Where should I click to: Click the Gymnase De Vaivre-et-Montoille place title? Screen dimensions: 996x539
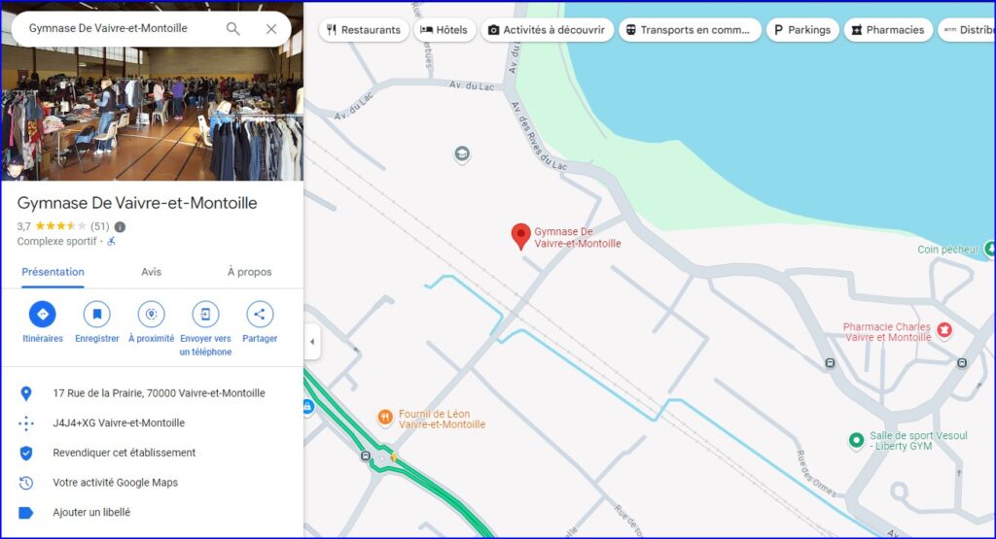coord(137,203)
